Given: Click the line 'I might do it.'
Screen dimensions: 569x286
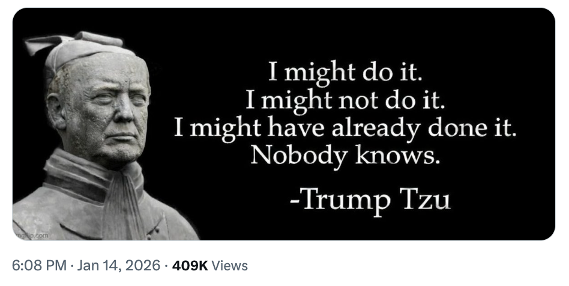Looking at the screenshot, I should click(x=346, y=73).
